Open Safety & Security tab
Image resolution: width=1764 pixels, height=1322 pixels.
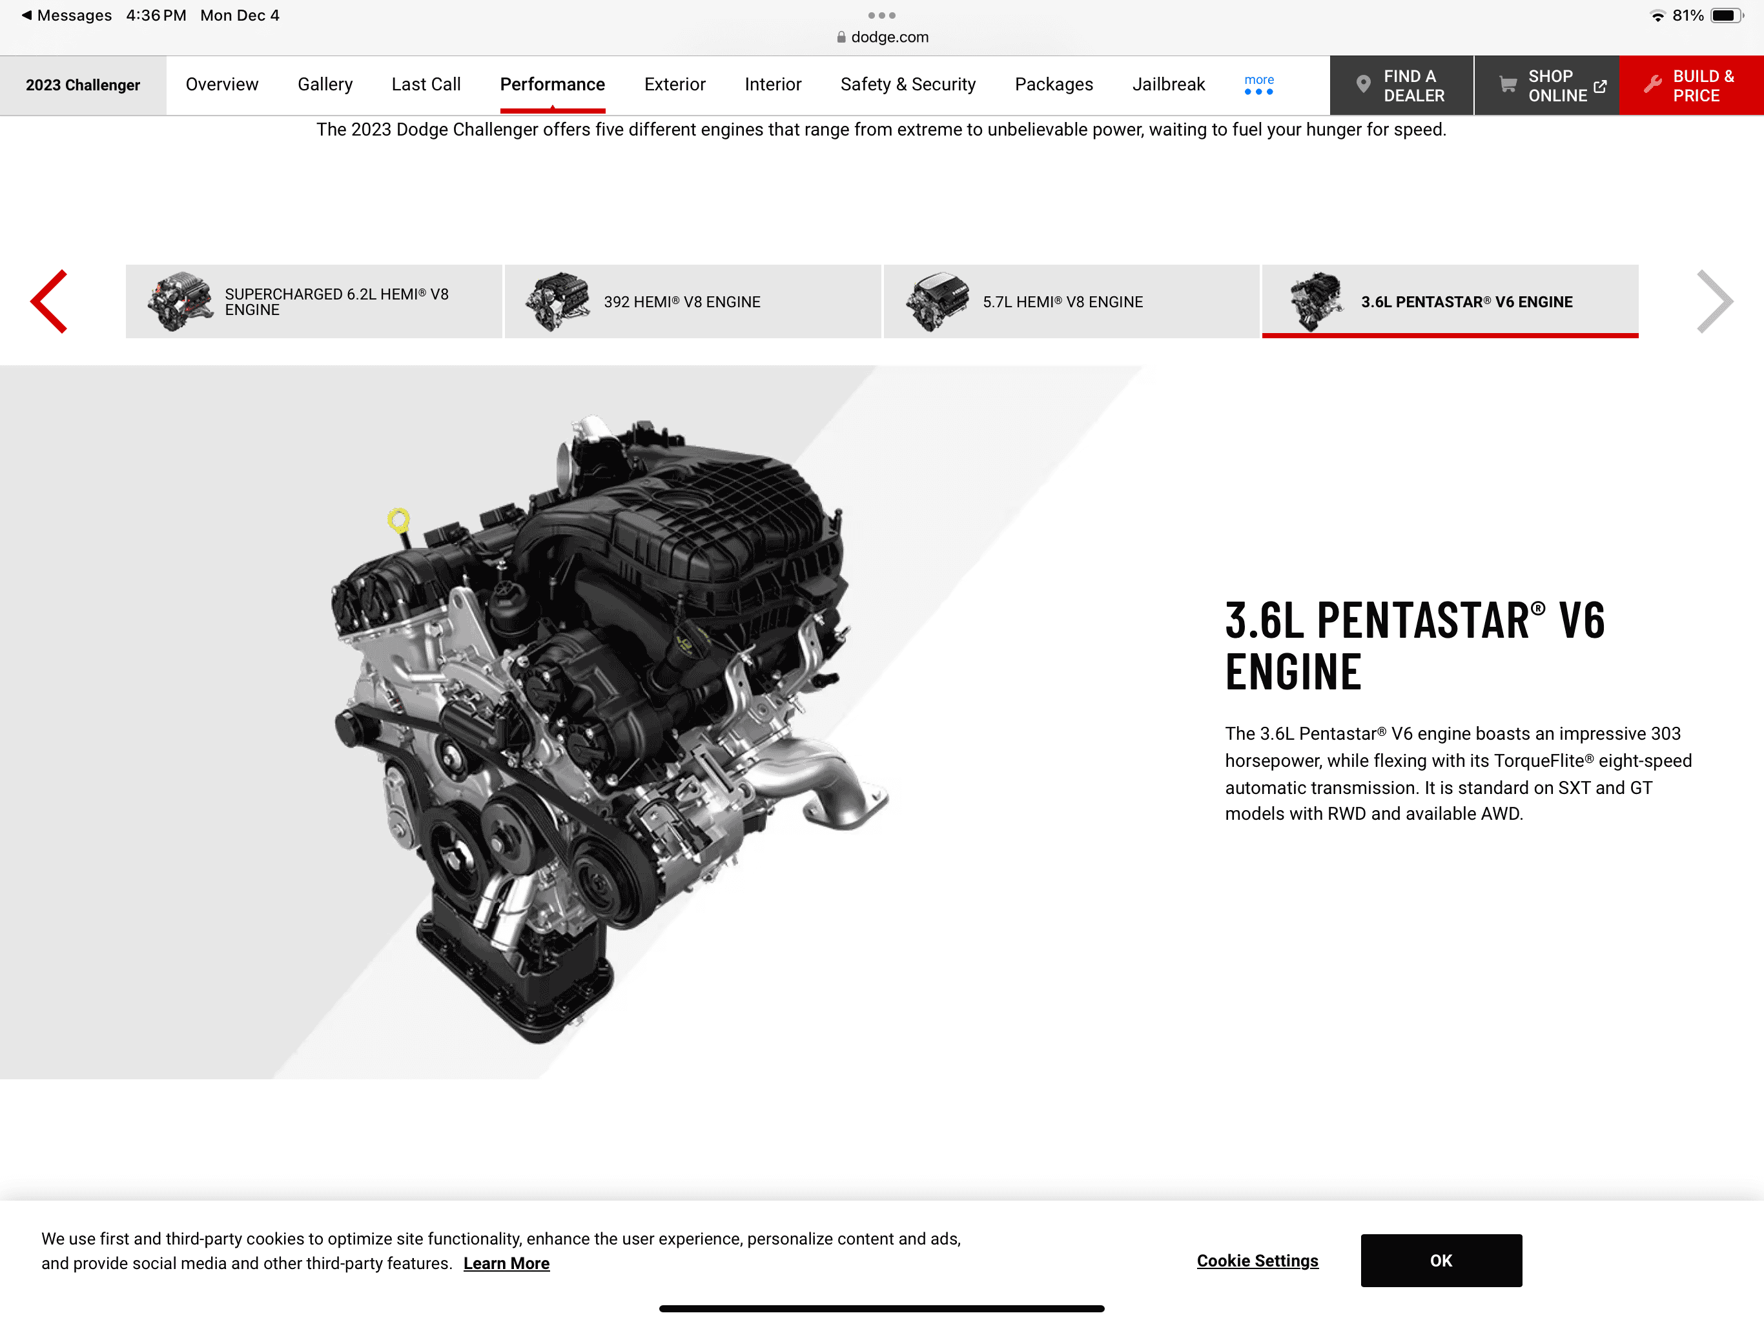point(908,85)
